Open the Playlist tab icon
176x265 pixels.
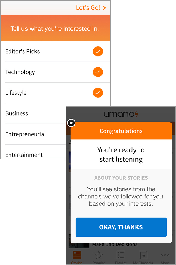point(121,255)
